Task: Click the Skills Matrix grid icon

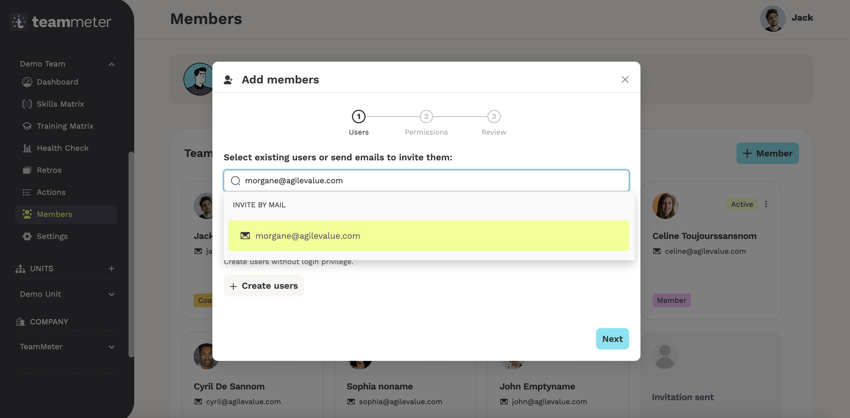Action: [x=27, y=104]
